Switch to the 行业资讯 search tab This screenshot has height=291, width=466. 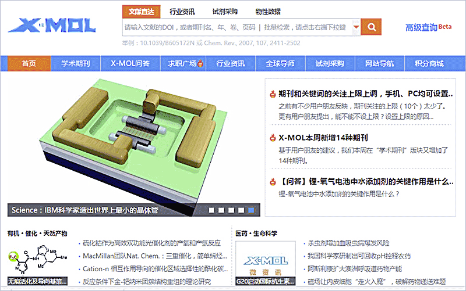(182, 12)
